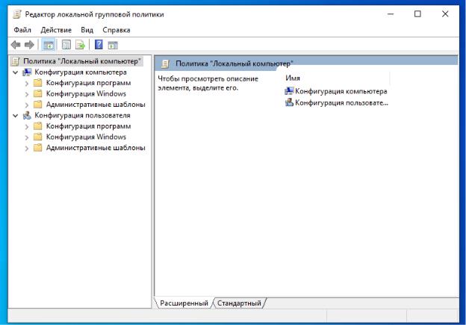
Task: Expand Конфигурация Windows under computer configuration
Action: coord(27,94)
